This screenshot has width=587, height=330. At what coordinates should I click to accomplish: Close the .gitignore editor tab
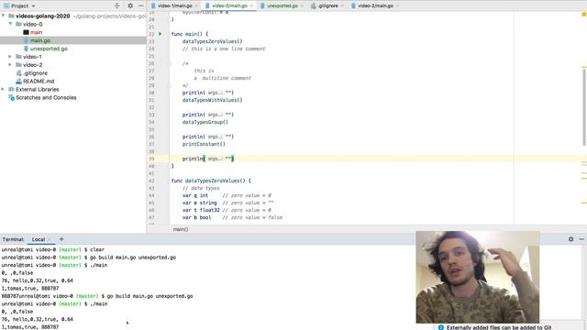tap(342, 6)
